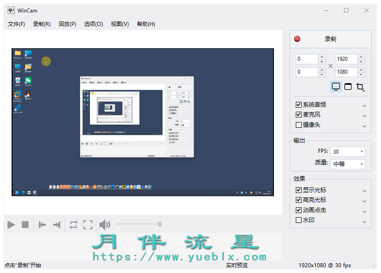Jump to end of recording

(56, 225)
